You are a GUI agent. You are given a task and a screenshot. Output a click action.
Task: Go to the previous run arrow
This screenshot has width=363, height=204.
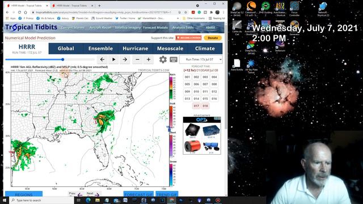click(x=80, y=195)
